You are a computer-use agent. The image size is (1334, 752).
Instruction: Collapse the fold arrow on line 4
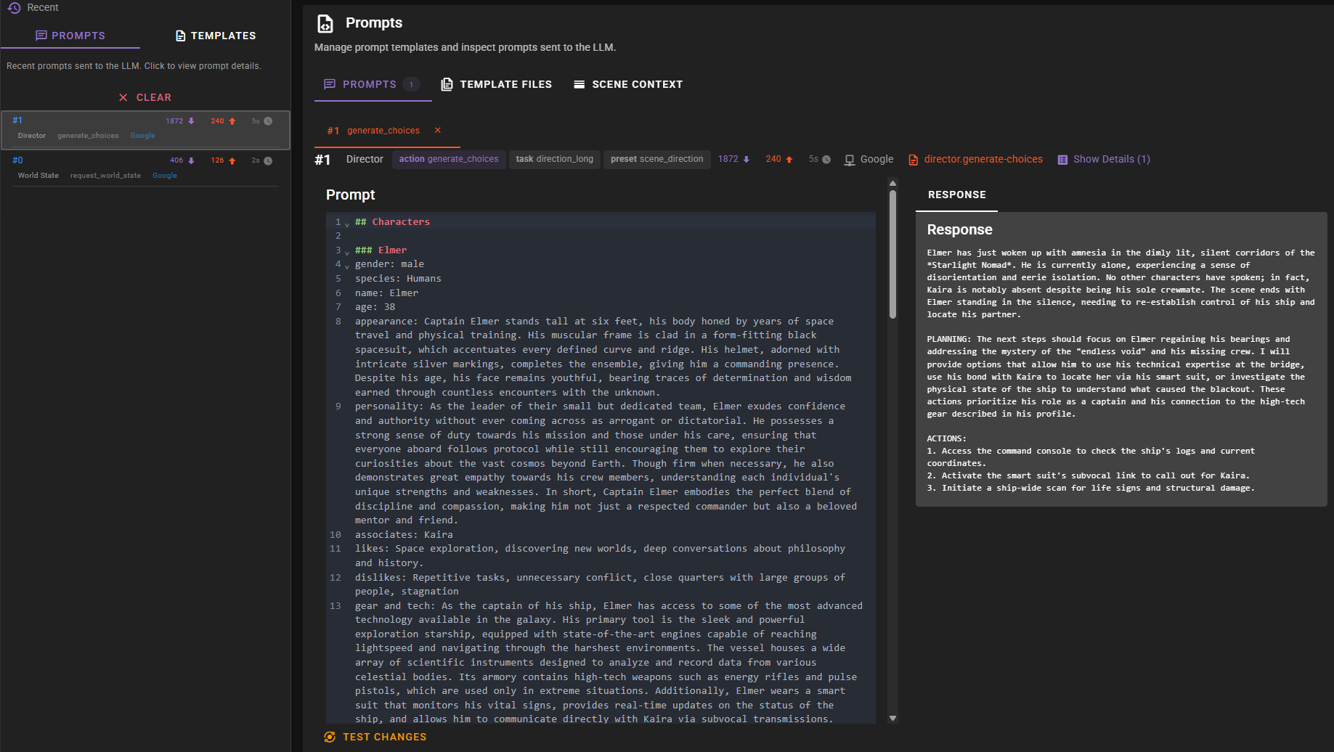347,266
